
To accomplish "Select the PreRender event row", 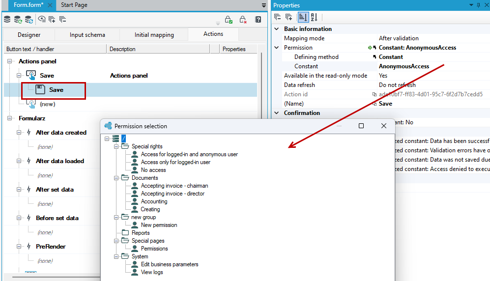I will [51, 246].
